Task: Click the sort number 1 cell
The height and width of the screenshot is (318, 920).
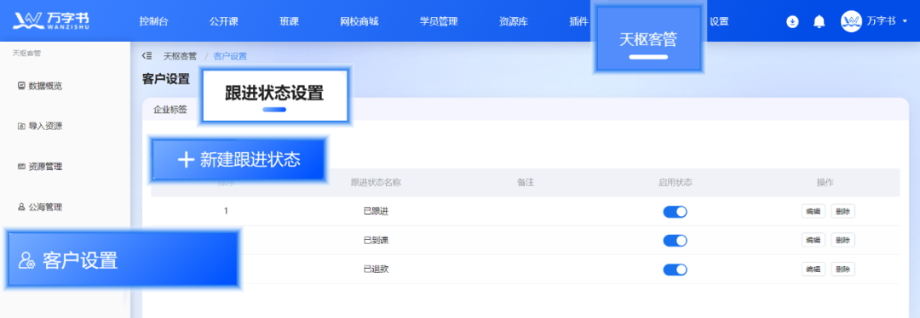Action: pos(226,212)
